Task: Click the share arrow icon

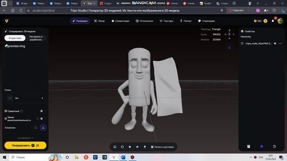Action: (x=137, y=147)
